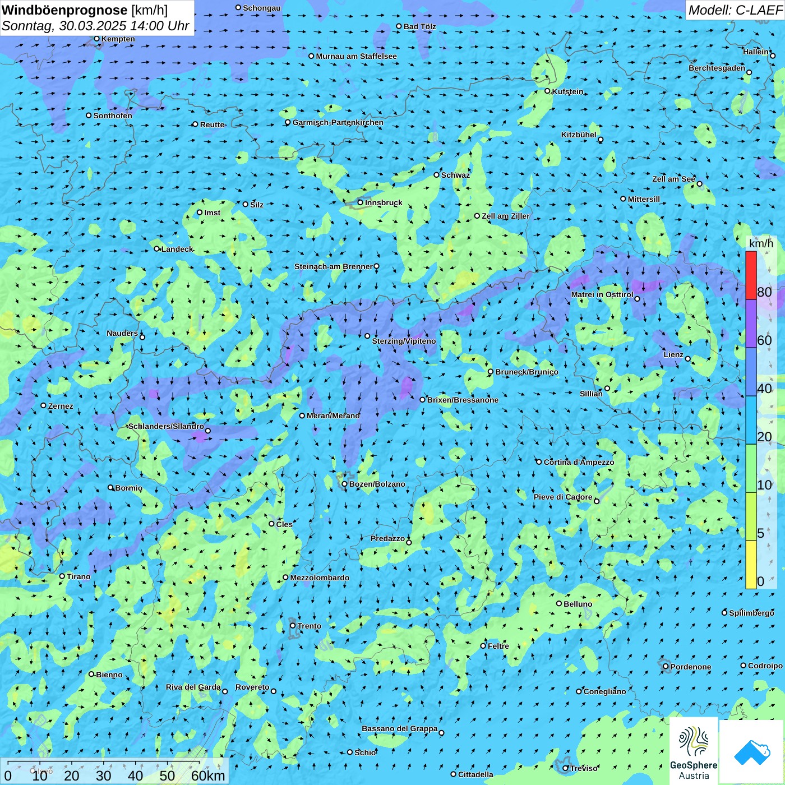The height and width of the screenshot is (785, 785).
Task: Click the Treviso city label
Action: point(584,768)
